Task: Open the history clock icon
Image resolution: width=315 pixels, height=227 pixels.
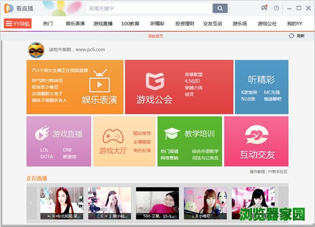Action: point(277,8)
